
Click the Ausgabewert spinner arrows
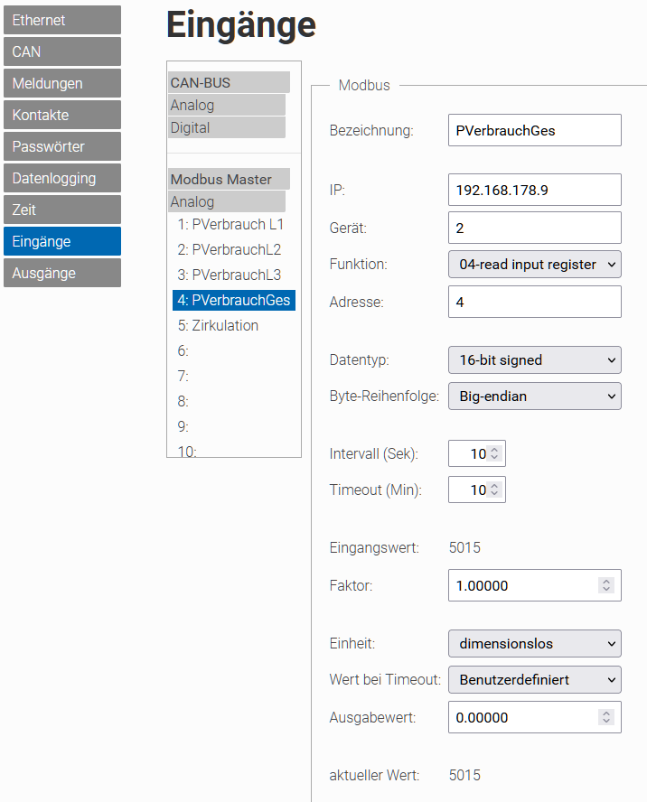click(x=606, y=717)
